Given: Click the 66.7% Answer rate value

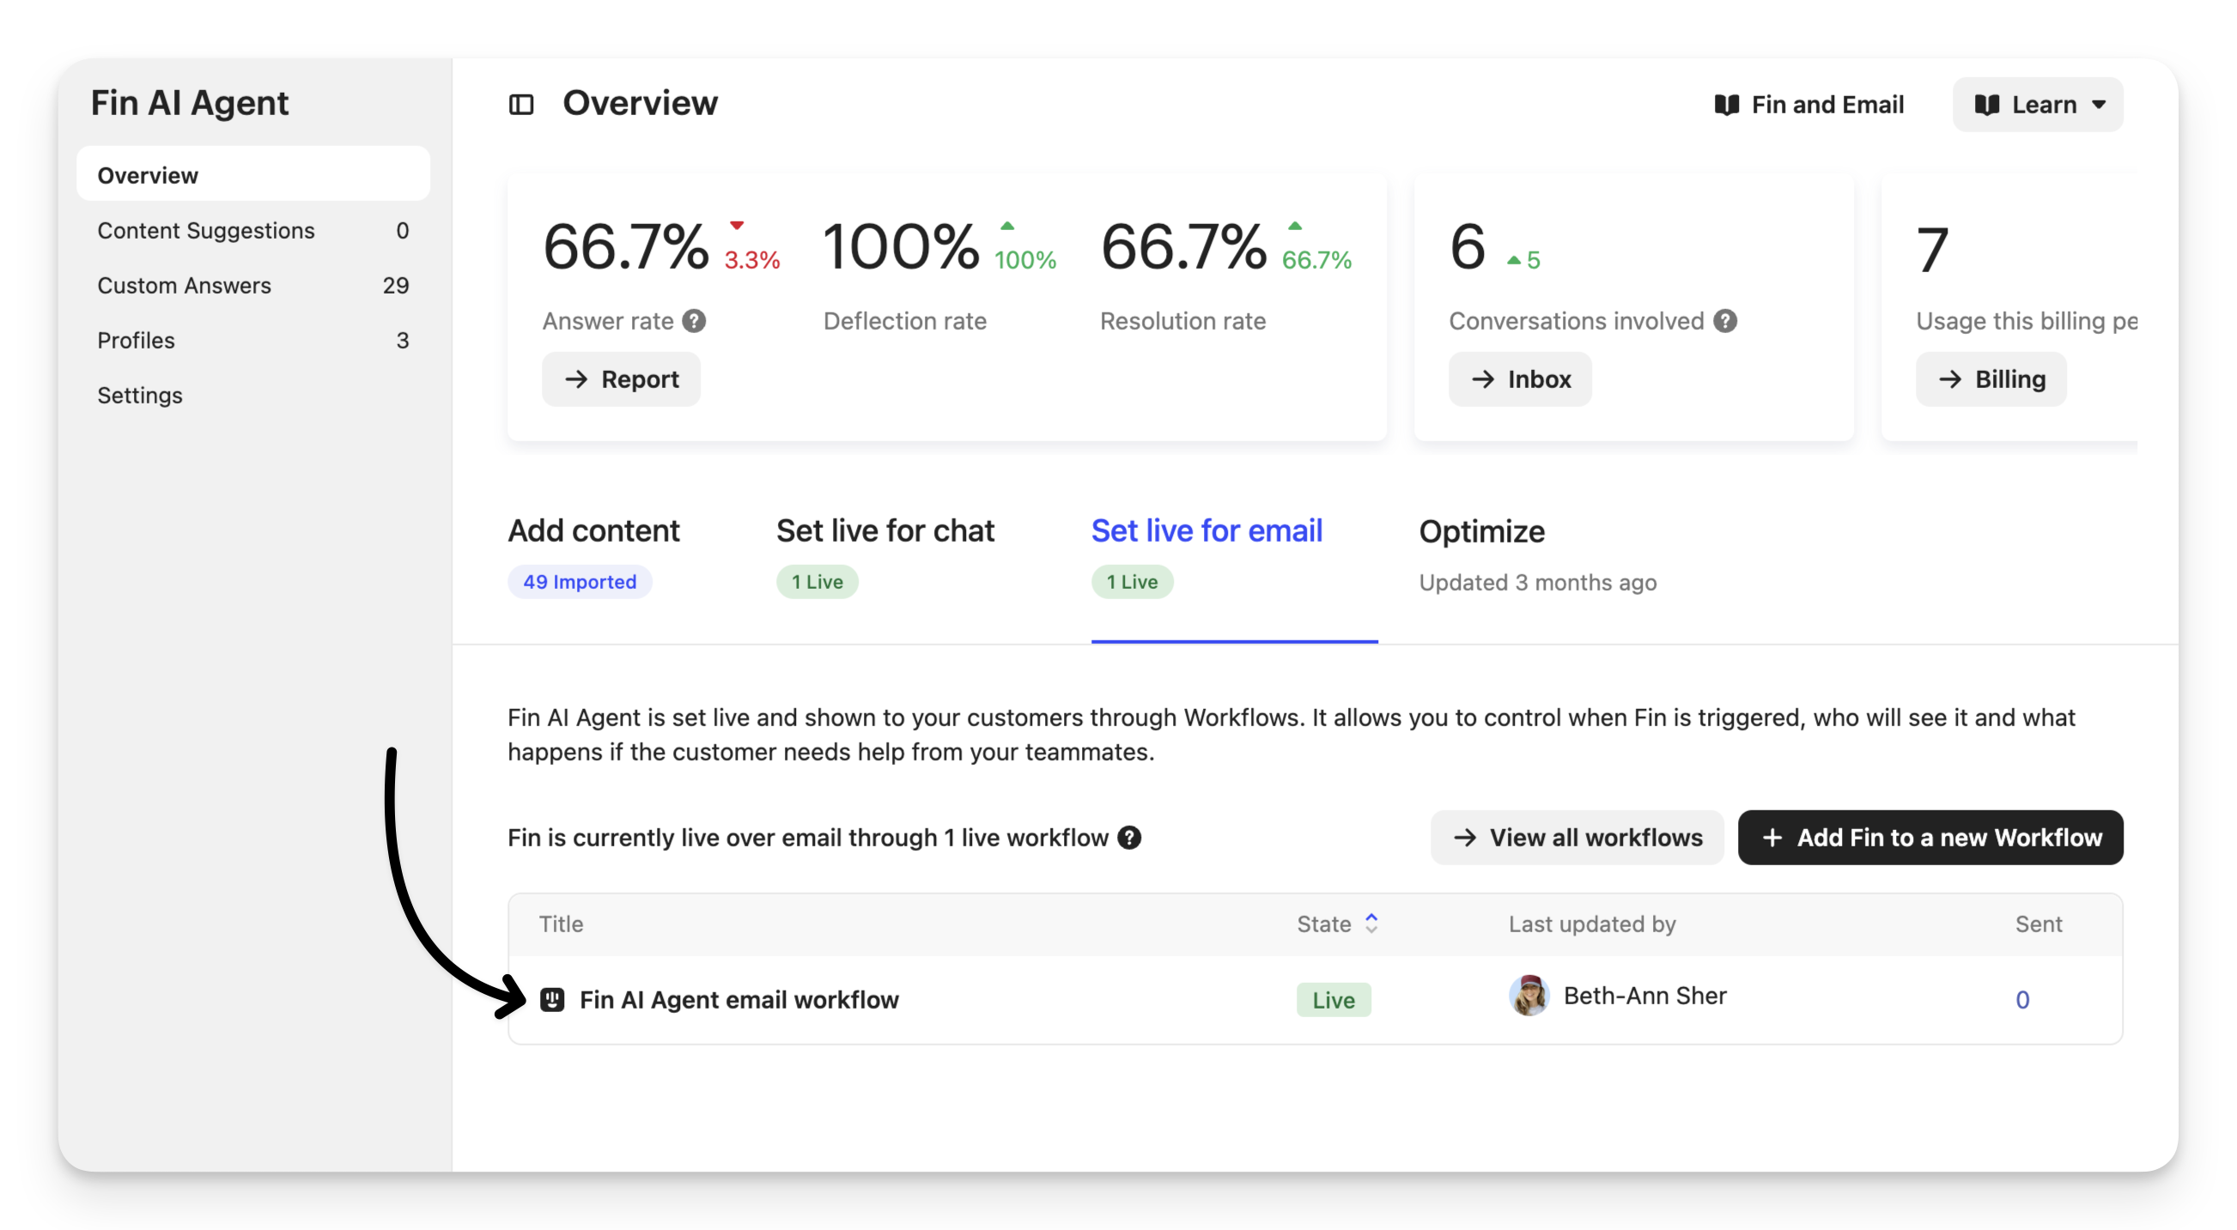Looking at the screenshot, I should (625, 246).
